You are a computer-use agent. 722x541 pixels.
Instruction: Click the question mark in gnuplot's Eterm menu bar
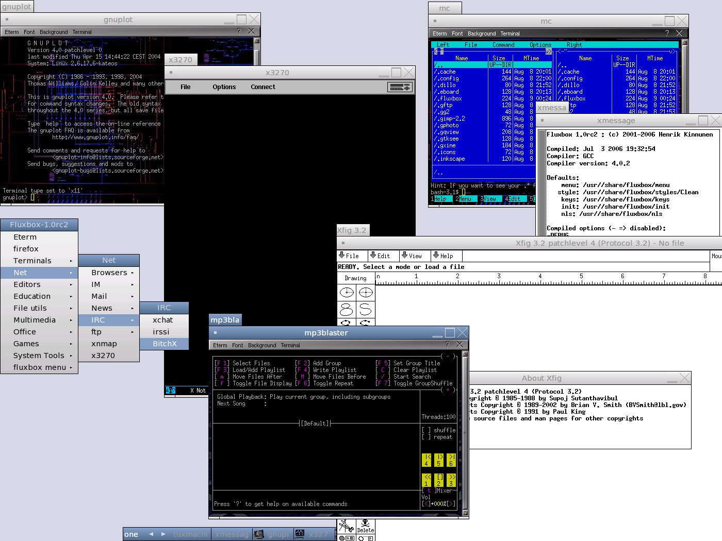tap(239, 31)
